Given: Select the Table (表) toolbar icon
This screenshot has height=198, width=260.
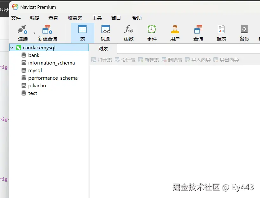Looking at the screenshot, I should coord(82,29).
